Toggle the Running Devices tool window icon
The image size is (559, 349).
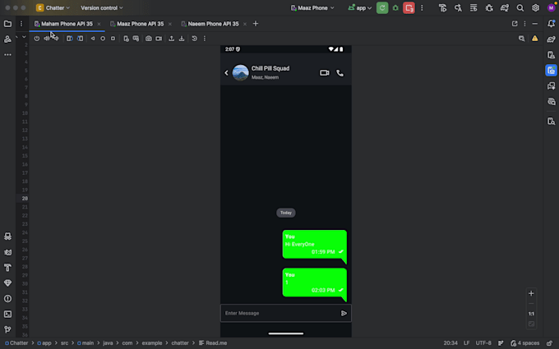coord(551,70)
